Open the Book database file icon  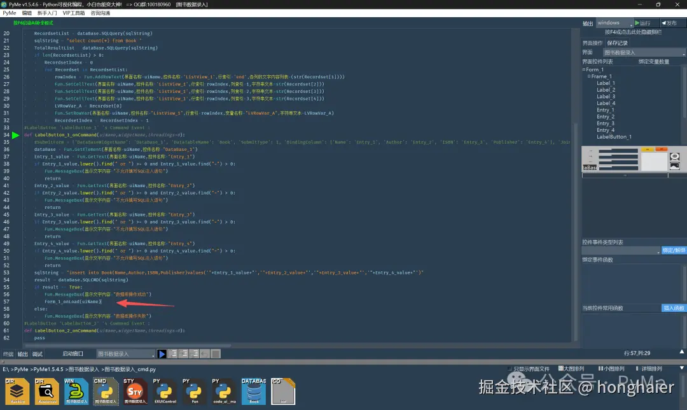253,391
